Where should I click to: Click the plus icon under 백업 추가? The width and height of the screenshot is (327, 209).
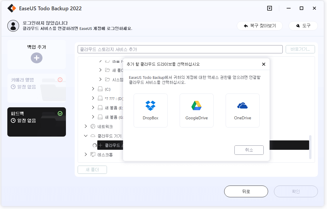pyautogui.click(x=37, y=58)
